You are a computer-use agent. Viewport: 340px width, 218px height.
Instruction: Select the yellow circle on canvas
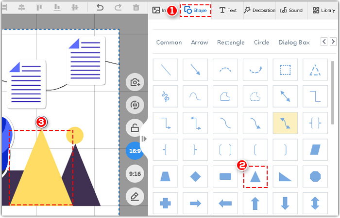[75, 135]
